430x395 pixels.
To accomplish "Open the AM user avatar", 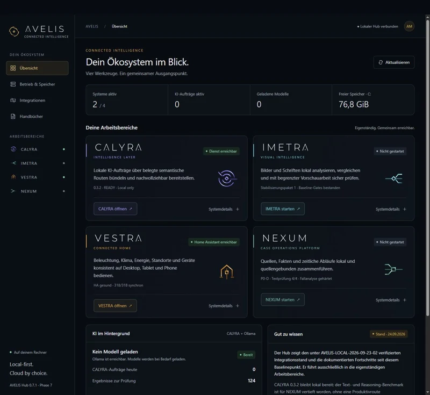I will point(409,26).
